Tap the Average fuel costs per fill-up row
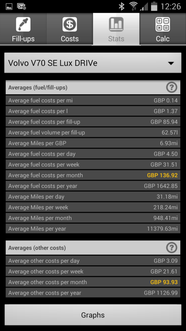Screen dimensions: 186x331 click(93, 122)
